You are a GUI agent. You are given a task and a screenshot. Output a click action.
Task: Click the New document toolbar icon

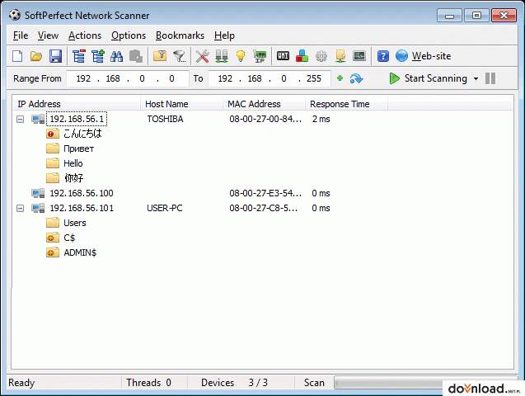coord(17,56)
